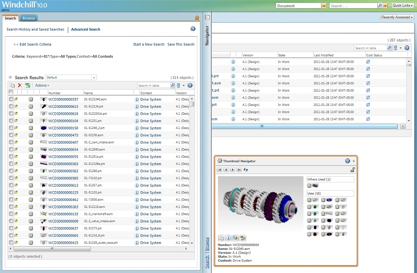Open the Recently Accessed dropdown
Screen dimensions: 417x273
pos(397,17)
